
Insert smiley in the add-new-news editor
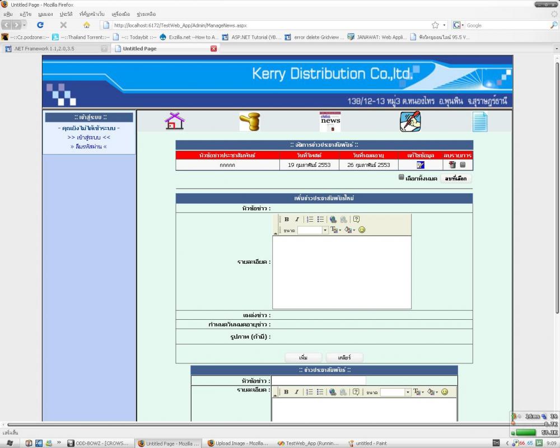[x=362, y=230]
